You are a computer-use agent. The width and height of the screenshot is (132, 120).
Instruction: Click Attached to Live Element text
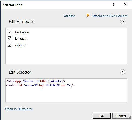coord(109,16)
